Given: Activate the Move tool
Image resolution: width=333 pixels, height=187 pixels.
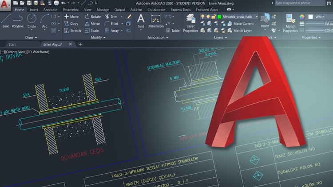Looking at the screenshot, I should [x=71, y=16].
